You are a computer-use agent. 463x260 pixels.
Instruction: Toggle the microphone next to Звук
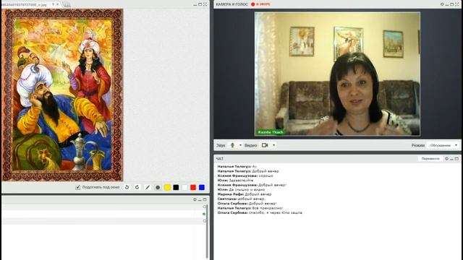[x=233, y=145]
